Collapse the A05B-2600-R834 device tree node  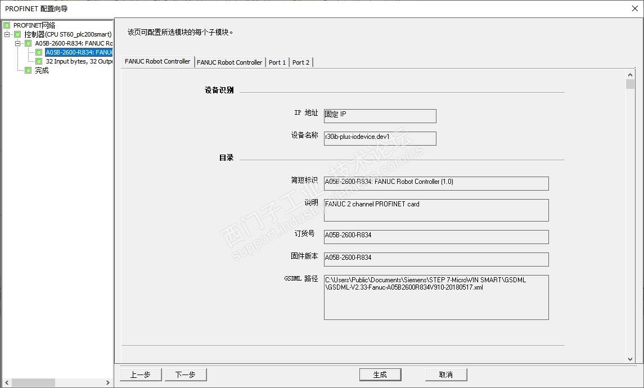tap(17, 43)
